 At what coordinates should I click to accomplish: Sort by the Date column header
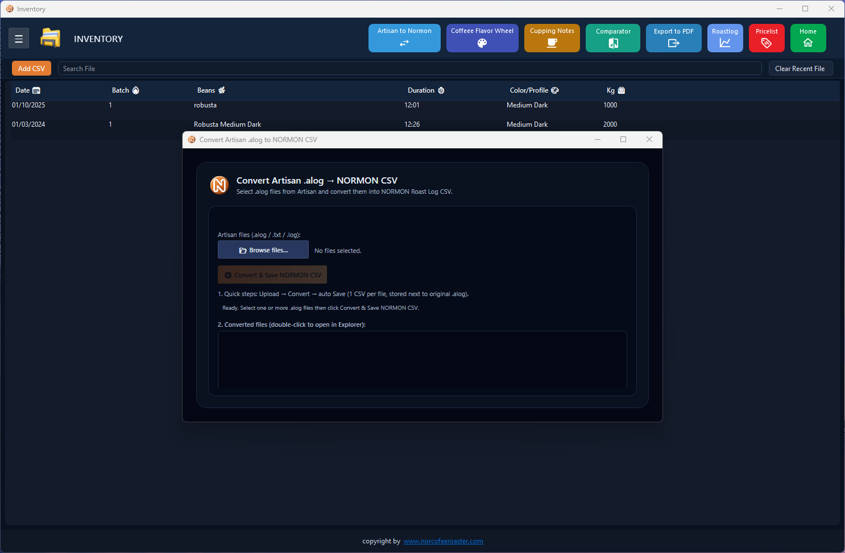click(27, 90)
